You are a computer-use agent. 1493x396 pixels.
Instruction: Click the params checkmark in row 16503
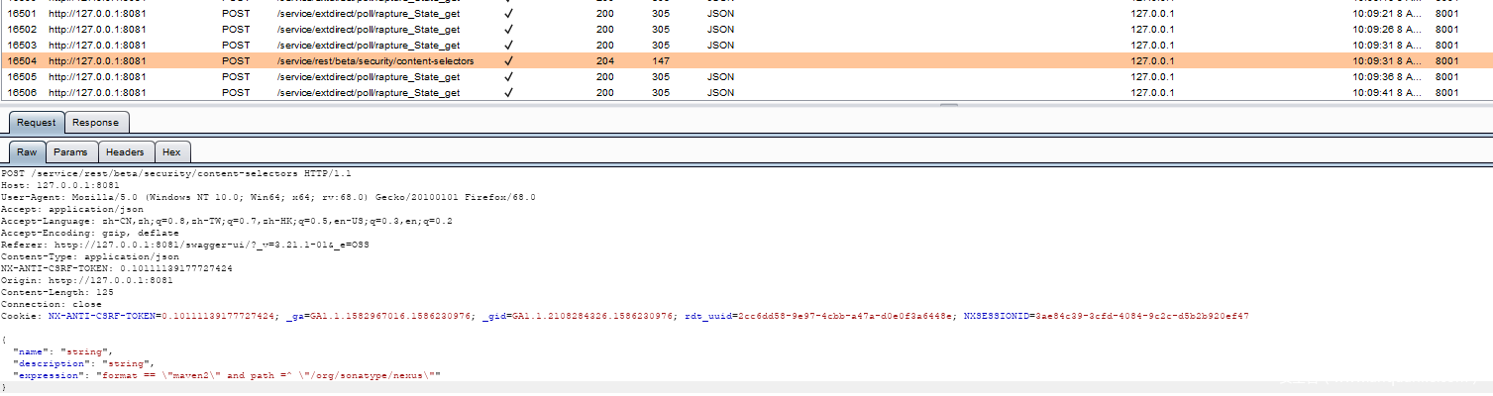(x=508, y=46)
